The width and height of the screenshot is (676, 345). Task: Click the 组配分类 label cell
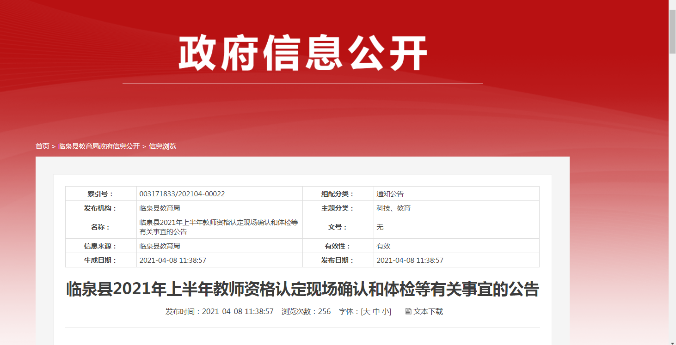click(338, 194)
